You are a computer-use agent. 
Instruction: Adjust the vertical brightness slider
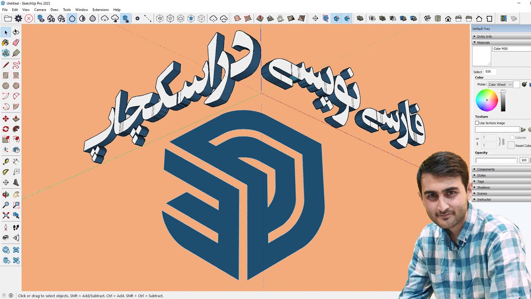click(x=503, y=100)
